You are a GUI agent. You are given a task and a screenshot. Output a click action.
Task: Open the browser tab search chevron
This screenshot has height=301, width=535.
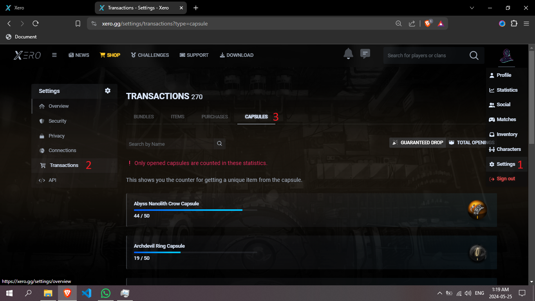(x=472, y=8)
